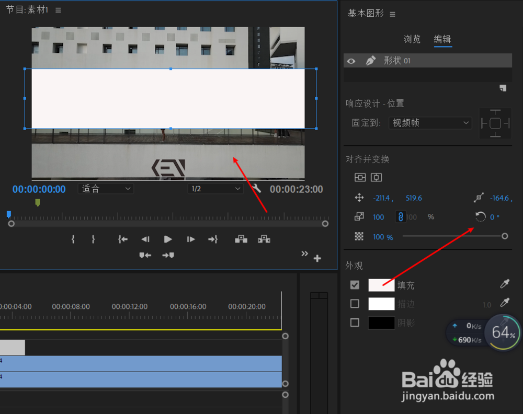Open the 描边 stroke color swatch
Screen dimensions: 523x414
(x=382, y=304)
